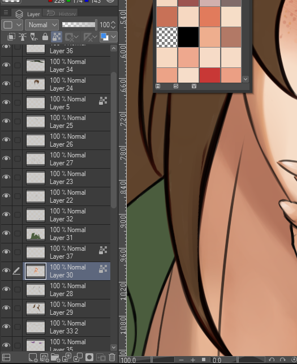Create a New Layer Folder
The height and width of the screenshot is (364, 297).
point(55,358)
